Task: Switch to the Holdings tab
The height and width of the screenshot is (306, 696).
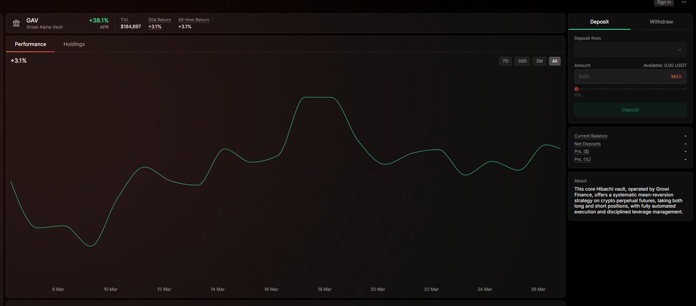Action: [x=74, y=44]
